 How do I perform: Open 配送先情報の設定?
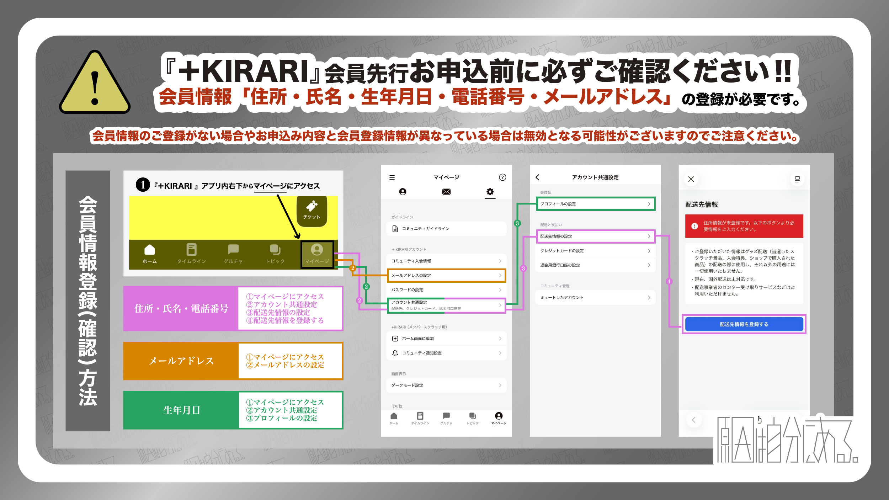coord(596,236)
